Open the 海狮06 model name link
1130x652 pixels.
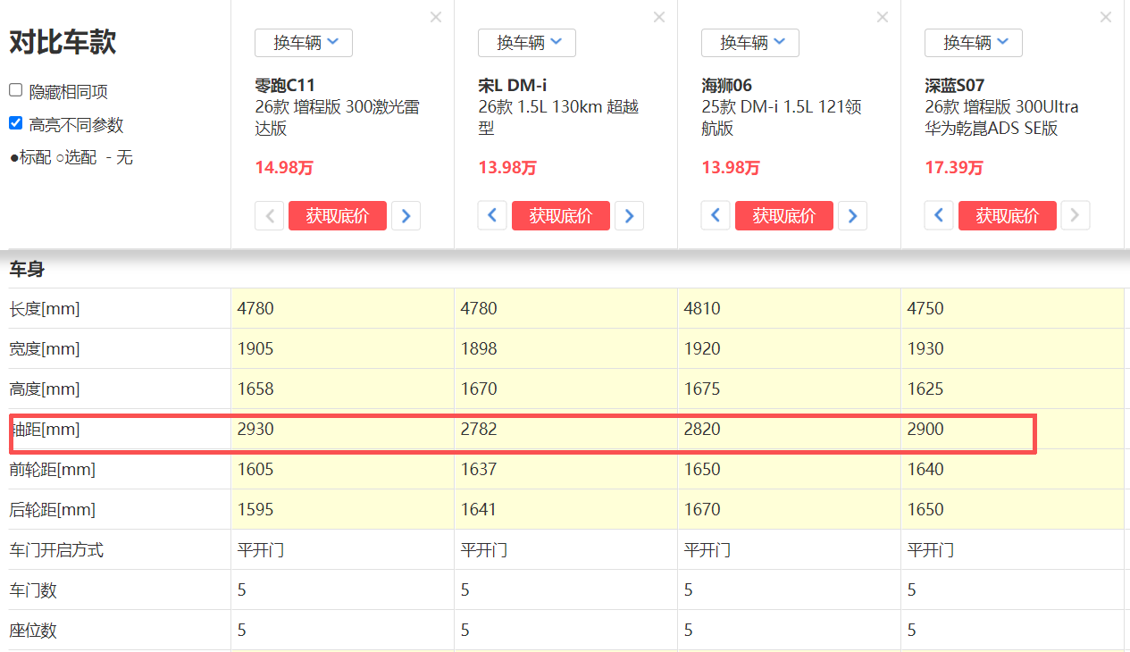[727, 86]
